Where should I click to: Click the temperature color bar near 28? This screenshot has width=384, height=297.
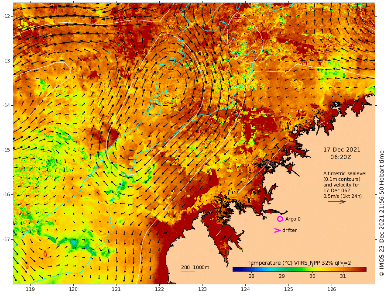coord(251,269)
